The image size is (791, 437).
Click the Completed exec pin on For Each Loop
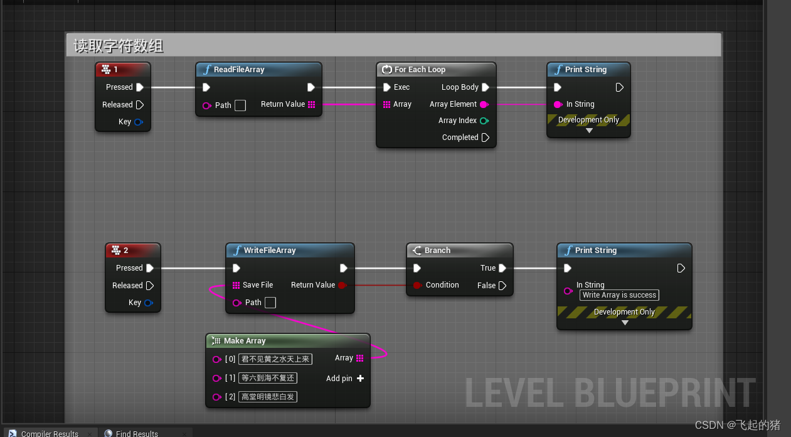pyautogui.click(x=485, y=138)
